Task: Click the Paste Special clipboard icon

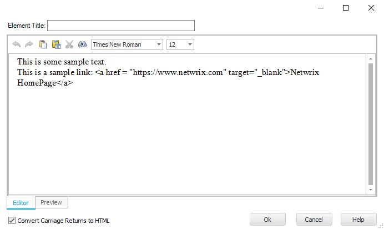Action: pyautogui.click(x=56, y=44)
